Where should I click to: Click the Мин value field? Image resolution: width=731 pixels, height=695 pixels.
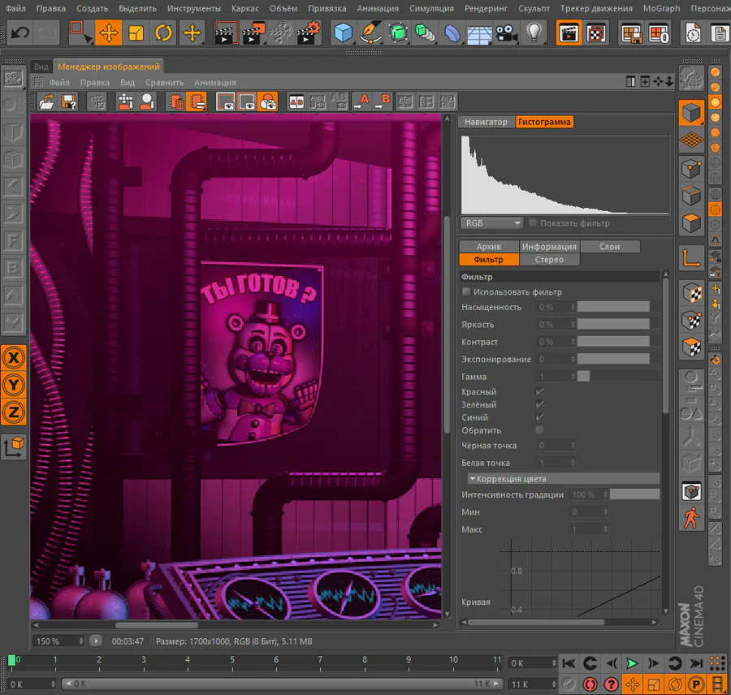pyautogui.click(x=589, y=512)
